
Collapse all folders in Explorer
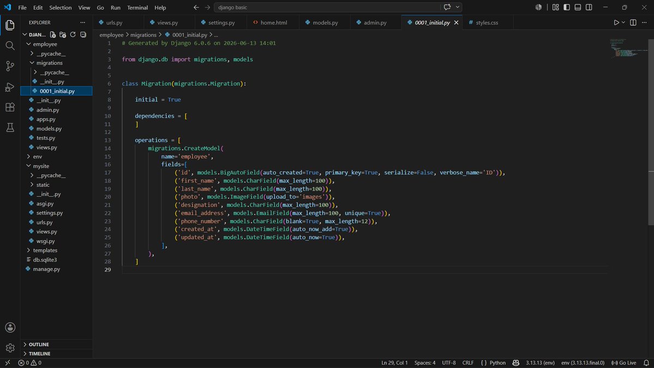(x=83, y=34)
